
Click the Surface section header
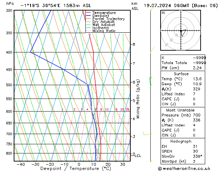coord(181,74)
